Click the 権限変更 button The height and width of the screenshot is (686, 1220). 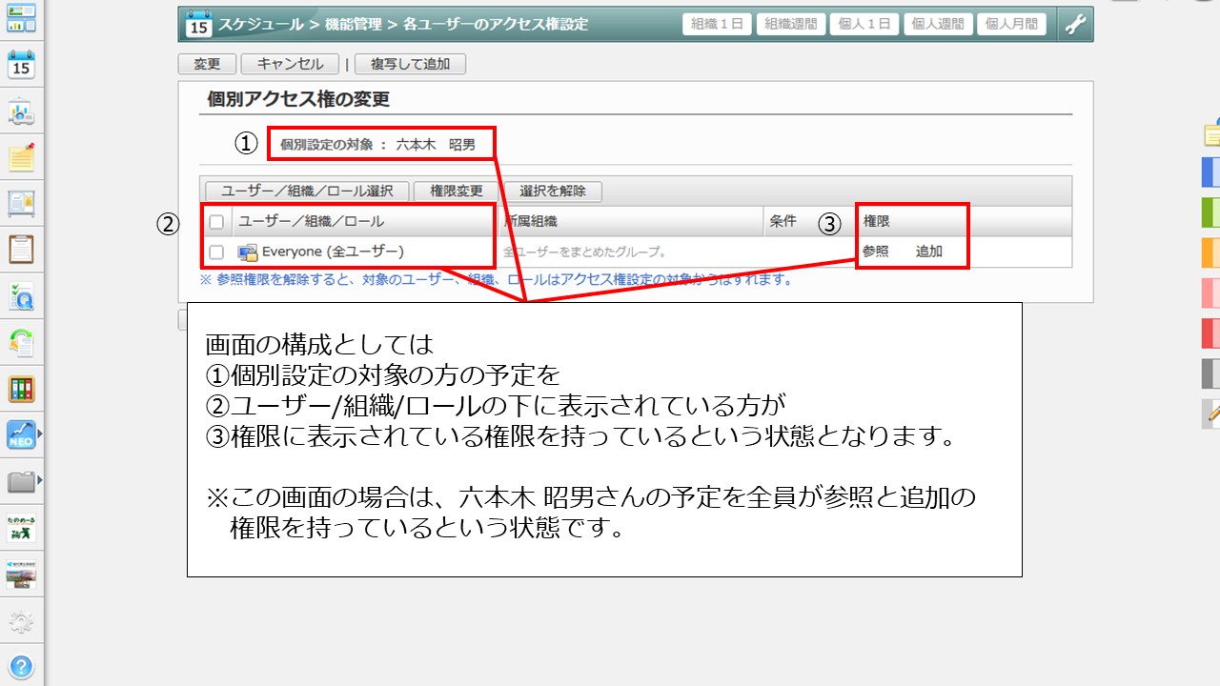point(456,191)
